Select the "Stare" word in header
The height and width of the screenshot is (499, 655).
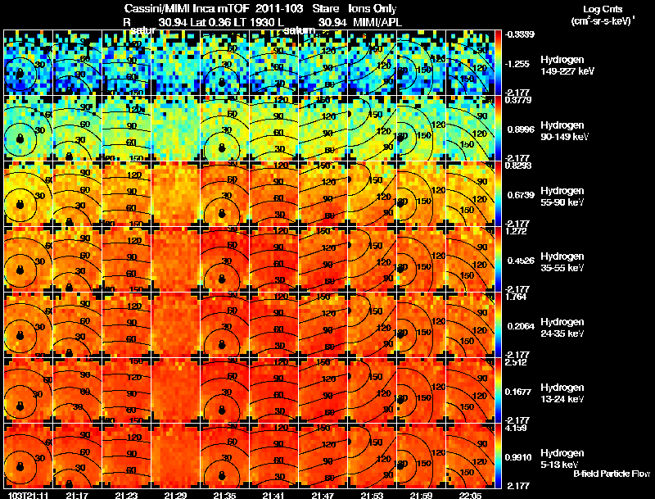pyautogui.click(x=326, y=9)
